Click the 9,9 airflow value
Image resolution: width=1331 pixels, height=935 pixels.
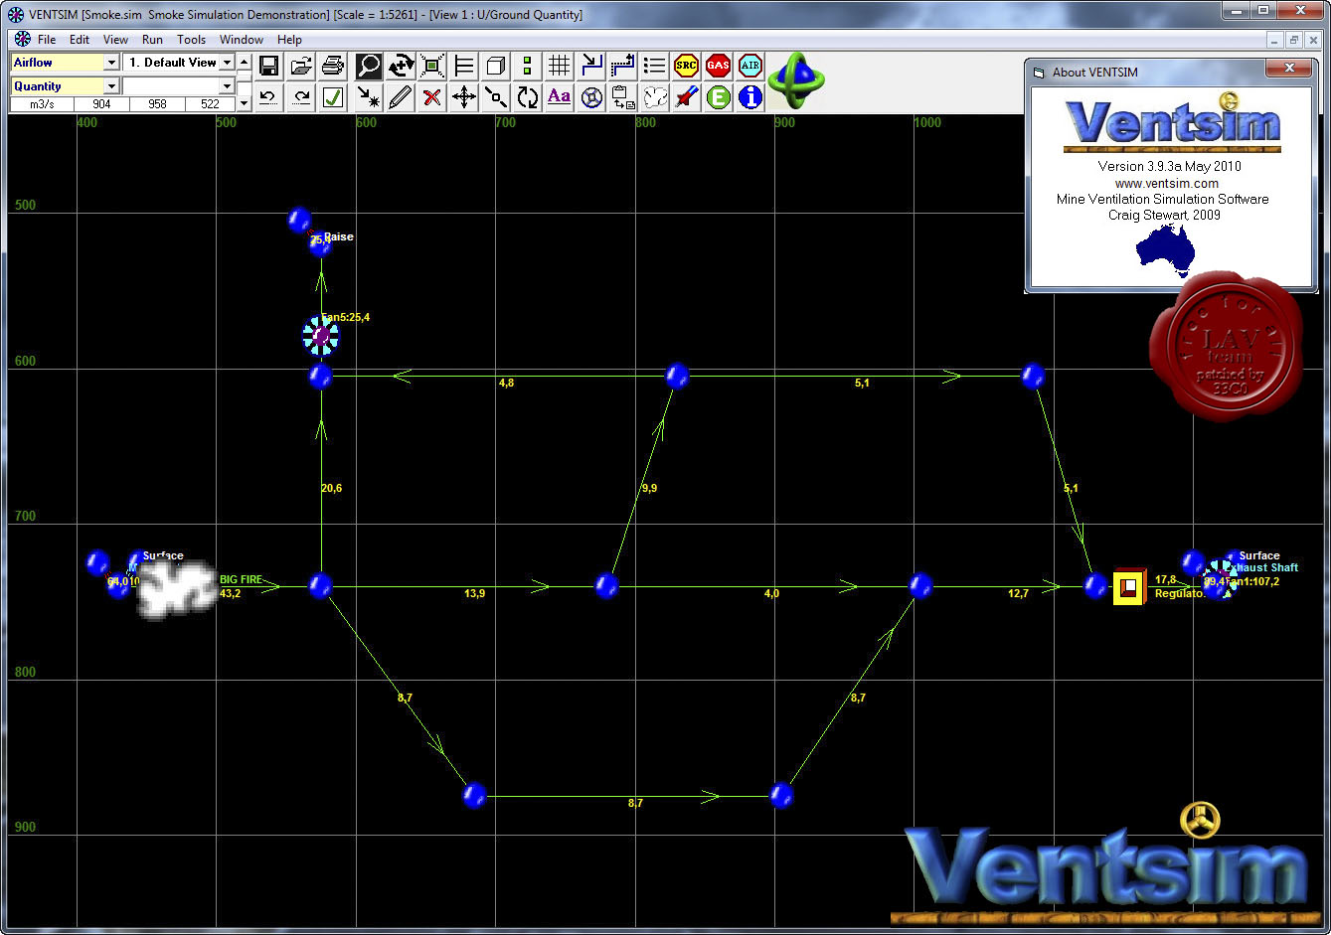(649, 488)
